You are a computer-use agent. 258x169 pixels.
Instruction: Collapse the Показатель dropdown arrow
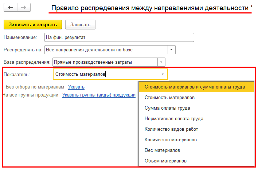pyautogui.click(x=163, y=74)
